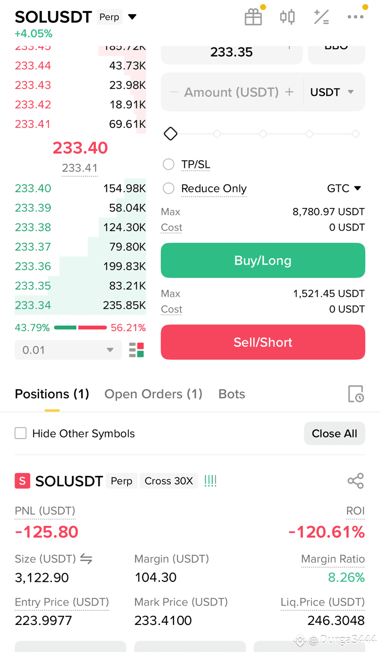This screenshot has height=652, width=380.
Task: Click the order book layout icon
Action: pos(137,350)
